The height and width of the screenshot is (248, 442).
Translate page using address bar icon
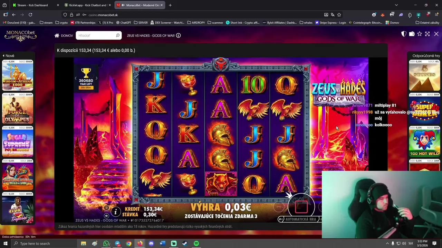333,15
